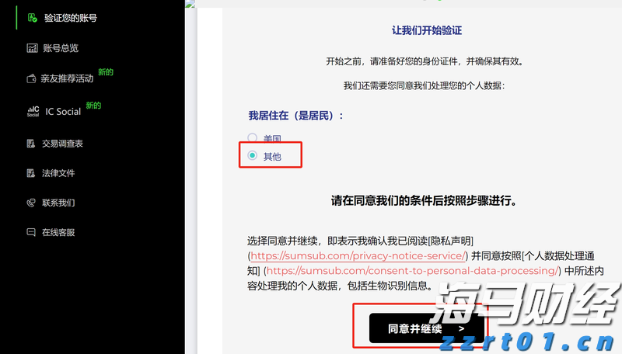Click the 新的 badge next to IC Social
622x354 pixels.
pyautogui.click(x=93, y=106)
